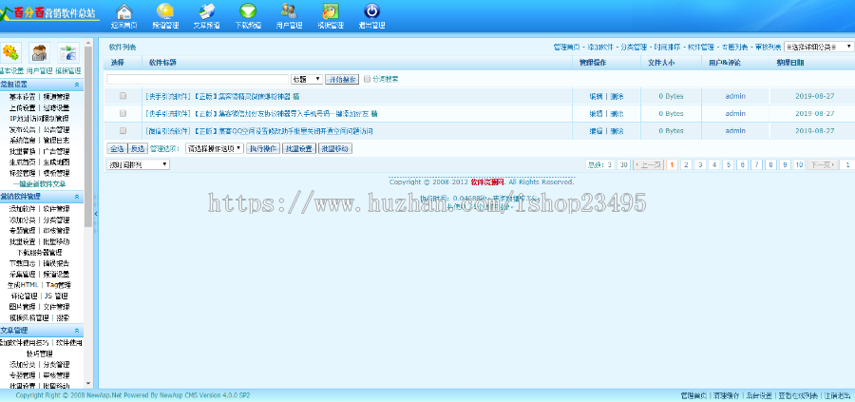This screenshot has height=402, width=855.
Task: Click the 退出管理 power icon
Action: coord(371,10)
